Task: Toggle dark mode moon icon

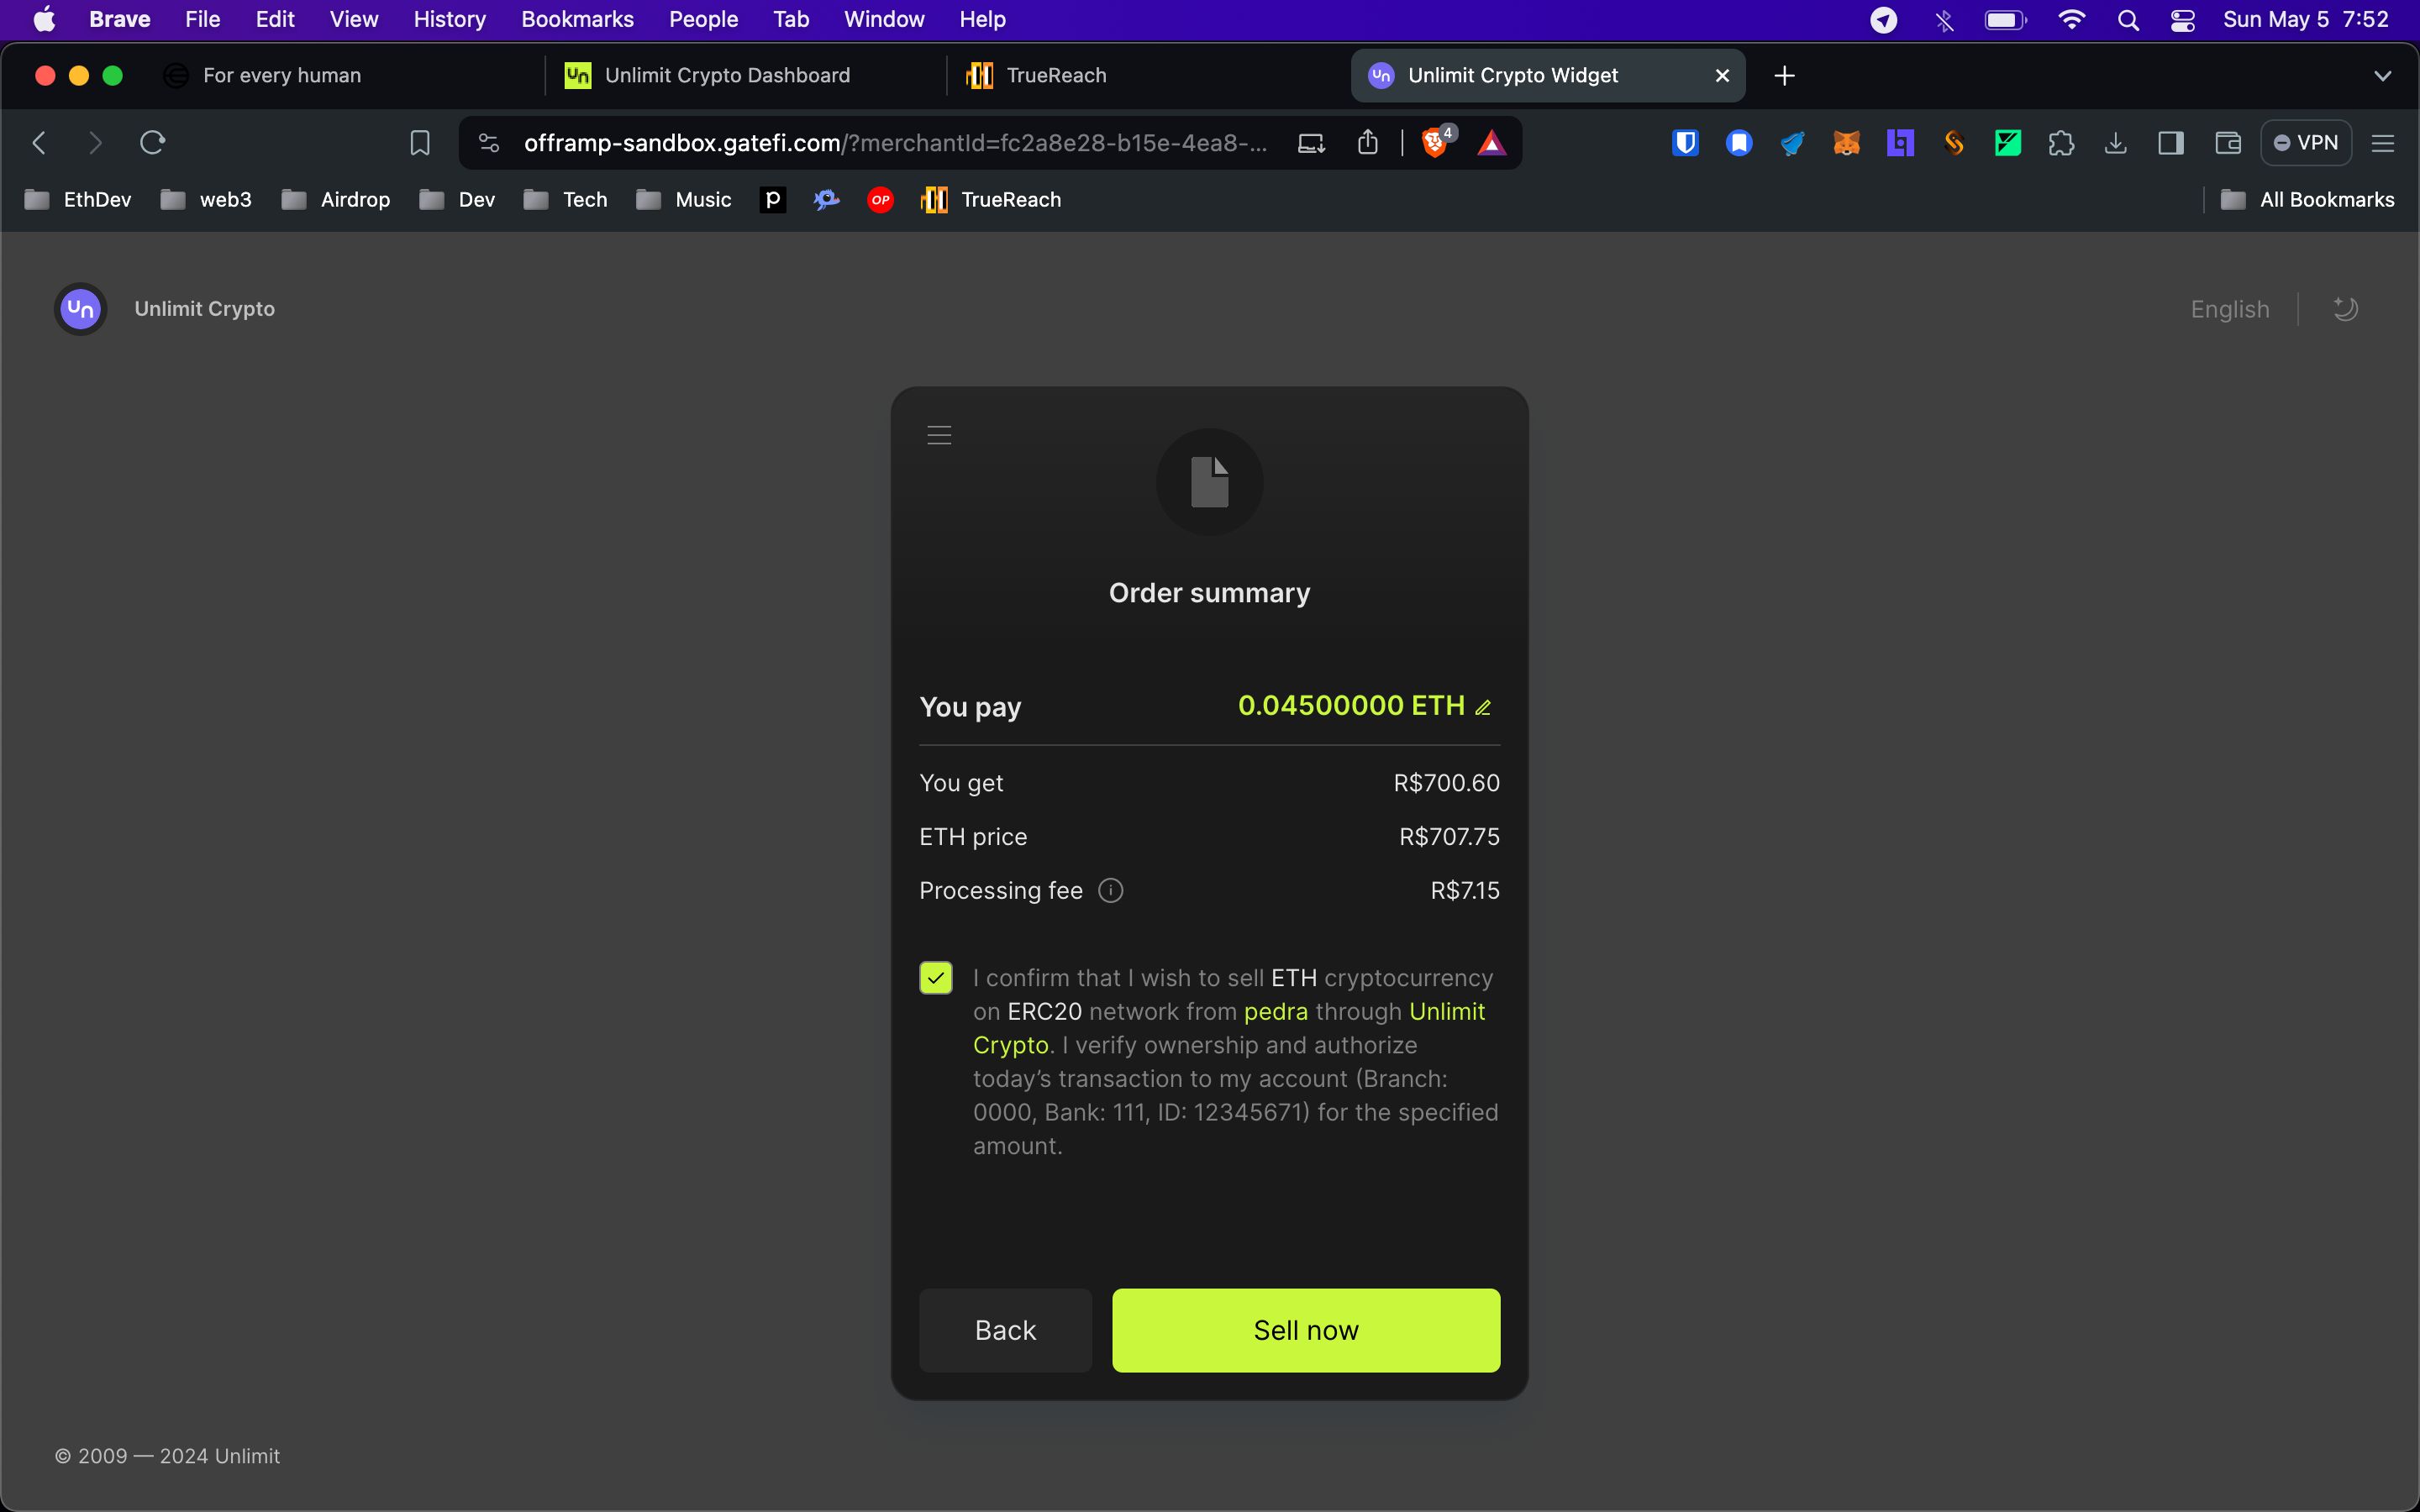Action: 2345,309
